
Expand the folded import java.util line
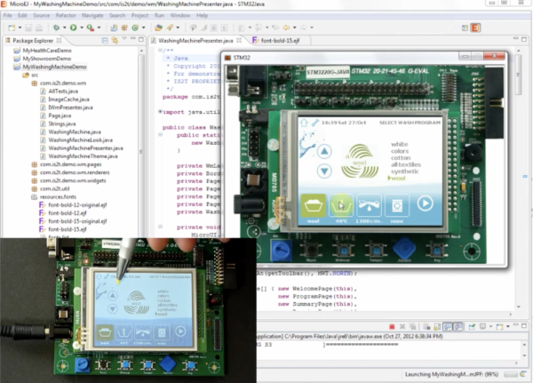tap(160, 112)
